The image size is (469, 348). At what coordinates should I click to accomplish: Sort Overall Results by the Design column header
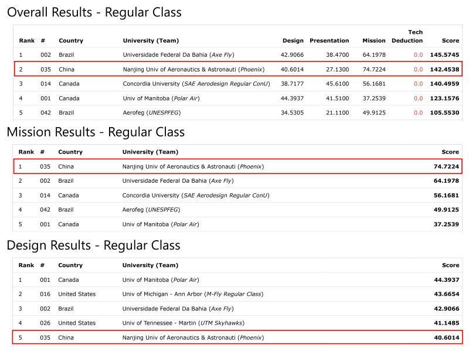coord(293,40)
